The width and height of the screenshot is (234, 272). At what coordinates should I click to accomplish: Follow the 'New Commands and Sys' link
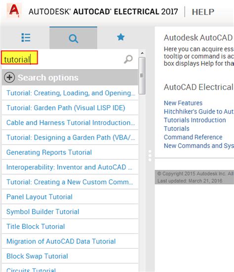click(x=199, y=146)
